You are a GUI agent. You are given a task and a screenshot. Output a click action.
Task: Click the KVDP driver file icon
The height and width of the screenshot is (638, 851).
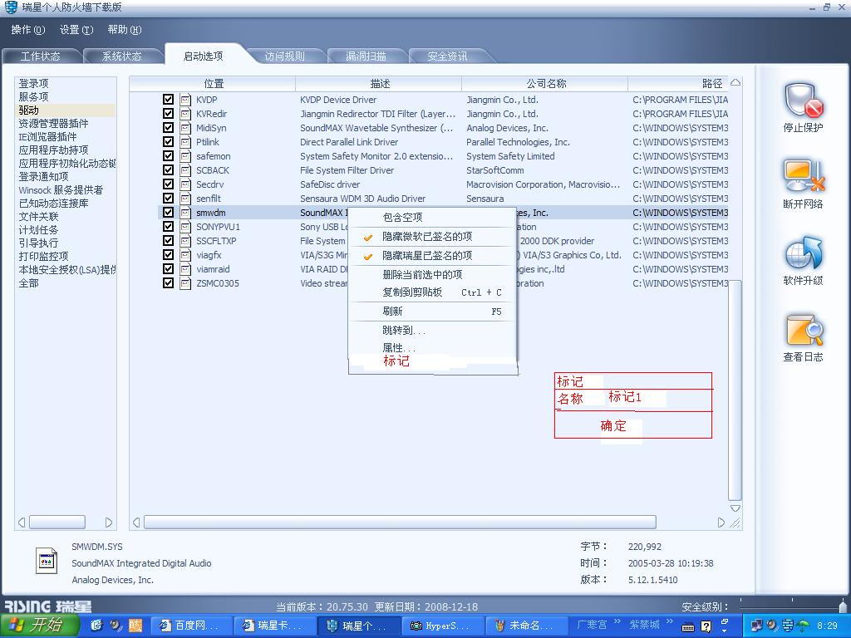185,100
